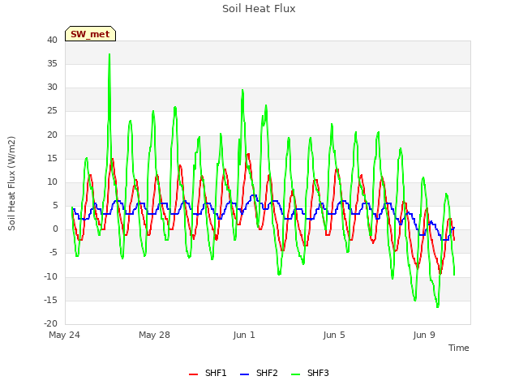Toggle SHF2 series in the legend
This screenshot has height=389, width=519.
click(259, 373)
